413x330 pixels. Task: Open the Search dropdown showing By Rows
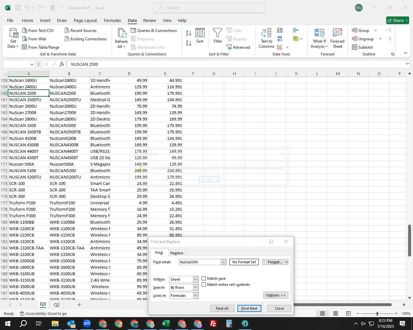pos(196,287)
